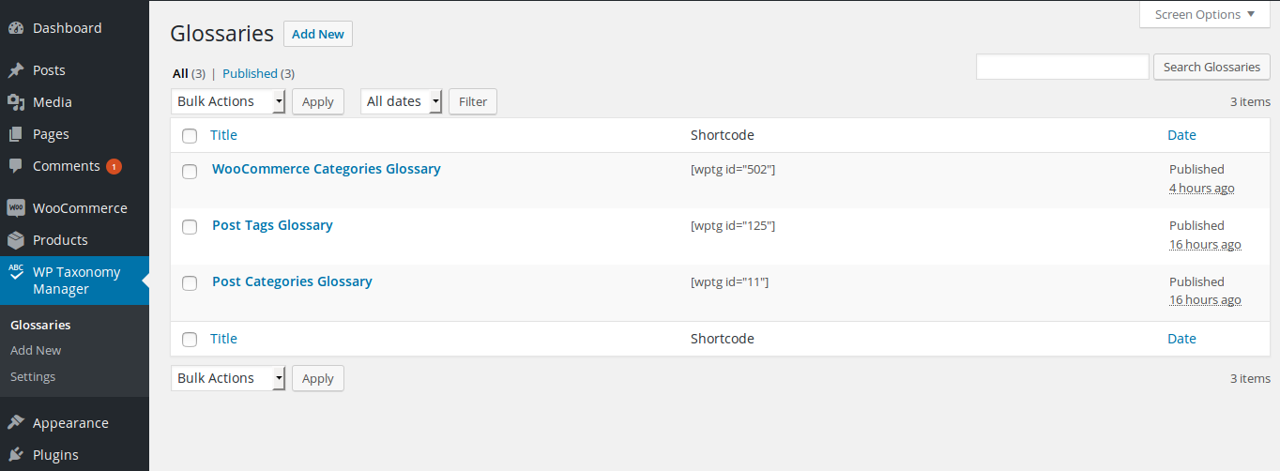Open the Post Categories Glossary link
Image resolution: width=1280 pixels, height=471 pixels.
click(292, 281)
